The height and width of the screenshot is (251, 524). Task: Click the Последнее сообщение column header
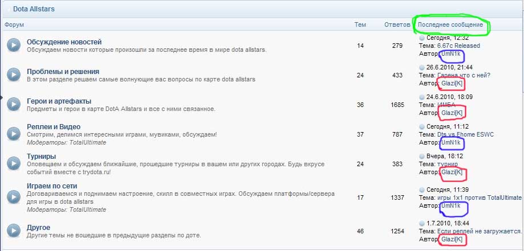point(450,24)
